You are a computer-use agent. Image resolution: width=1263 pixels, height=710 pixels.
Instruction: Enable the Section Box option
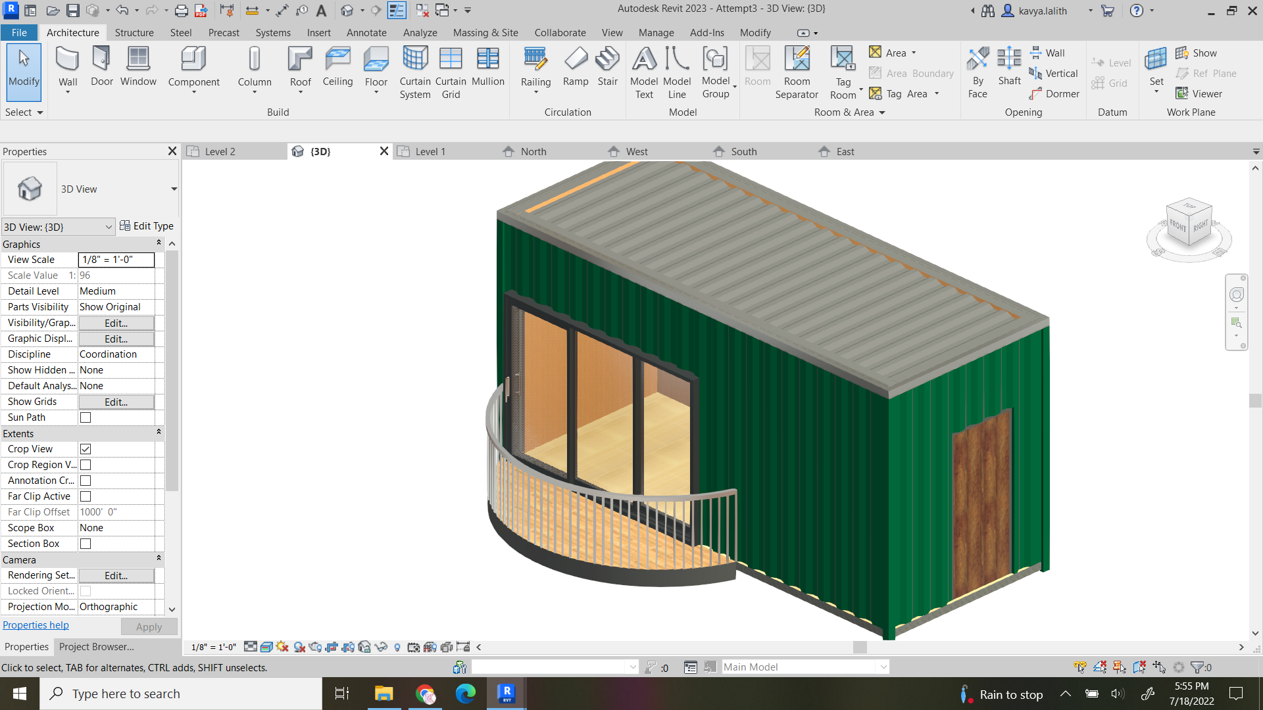[x=86, y=544]
